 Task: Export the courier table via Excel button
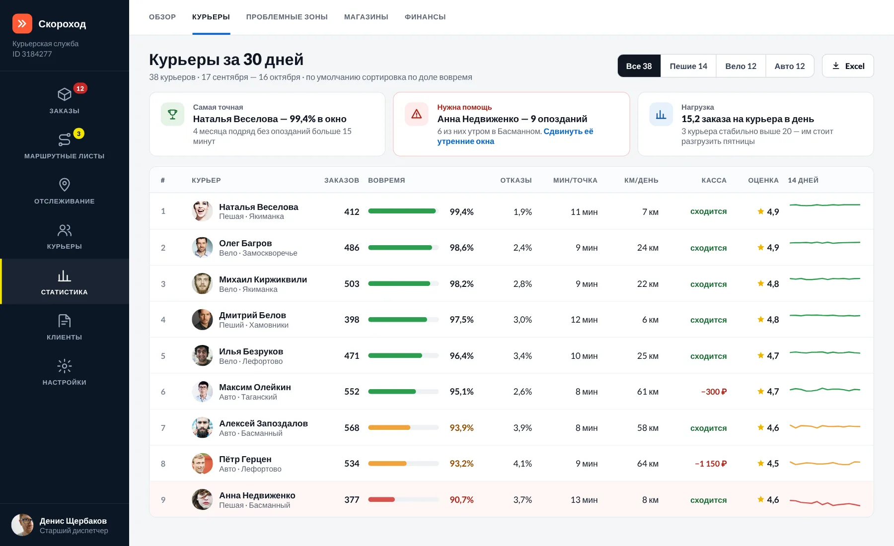(x=848, y=66)
